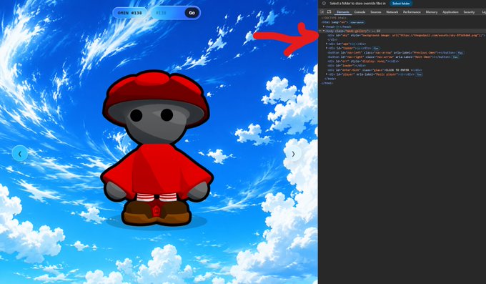The height and width of the screenshot is (284, 486).
Task: Go to the previous Omen with left arrow
Action: pos(20,153)
